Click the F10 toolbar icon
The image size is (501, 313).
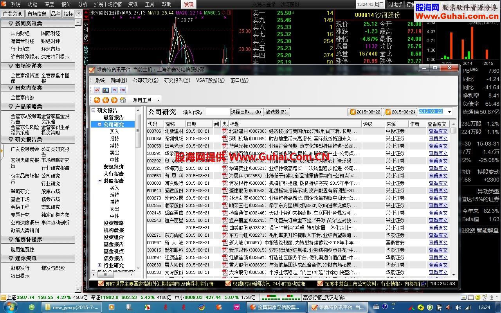pyautogui.click(x=123, y=90)
